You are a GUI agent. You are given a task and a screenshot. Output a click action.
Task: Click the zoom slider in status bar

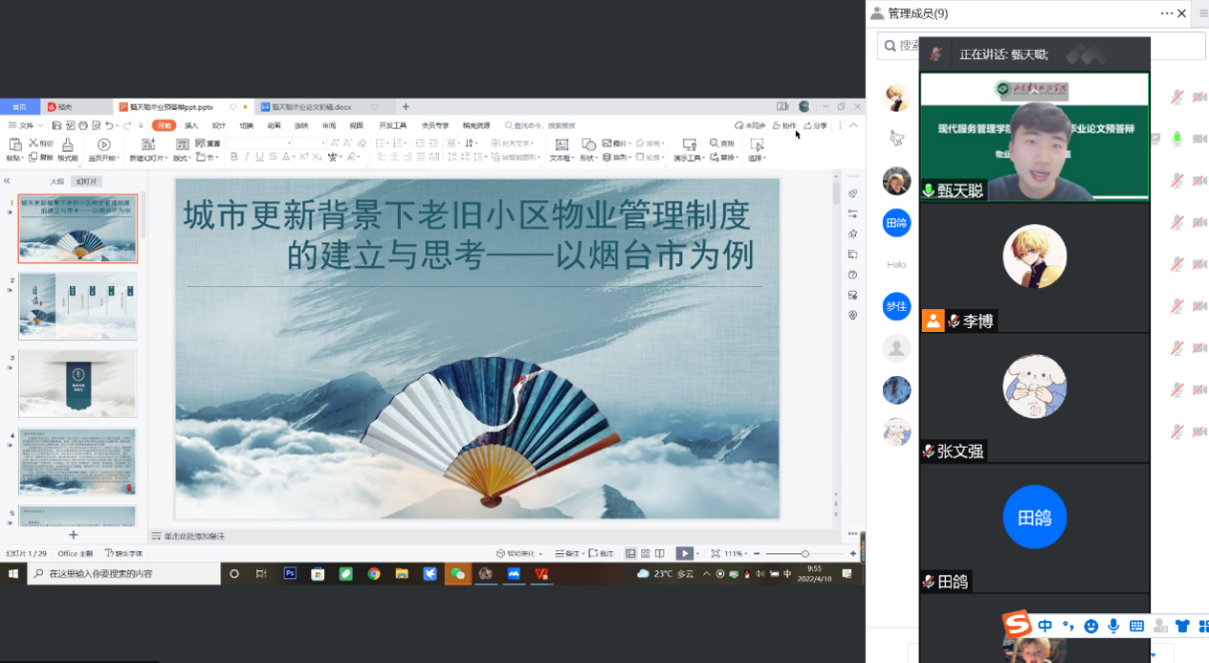[805, 553]
